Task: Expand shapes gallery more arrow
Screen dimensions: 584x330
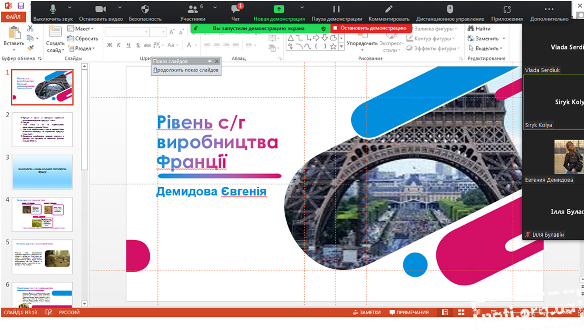Action: (341, 46)
